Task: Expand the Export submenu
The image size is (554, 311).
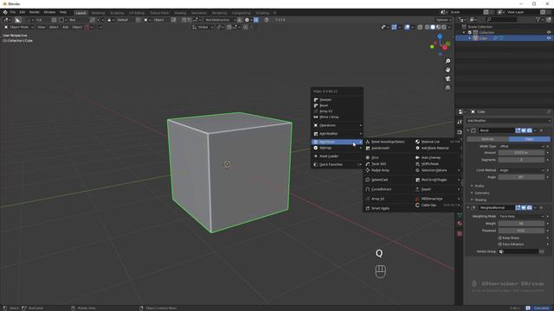Action: [x=438, y=189]
